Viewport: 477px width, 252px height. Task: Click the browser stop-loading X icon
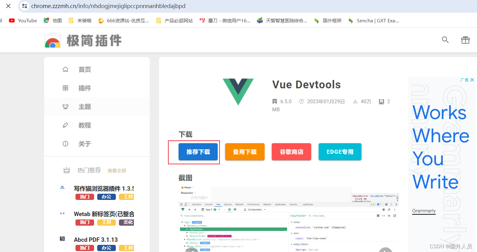point(8,6)
